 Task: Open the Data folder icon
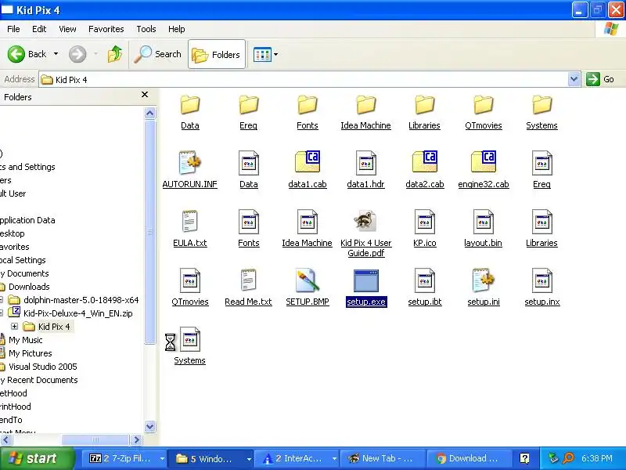pos(190,105)
